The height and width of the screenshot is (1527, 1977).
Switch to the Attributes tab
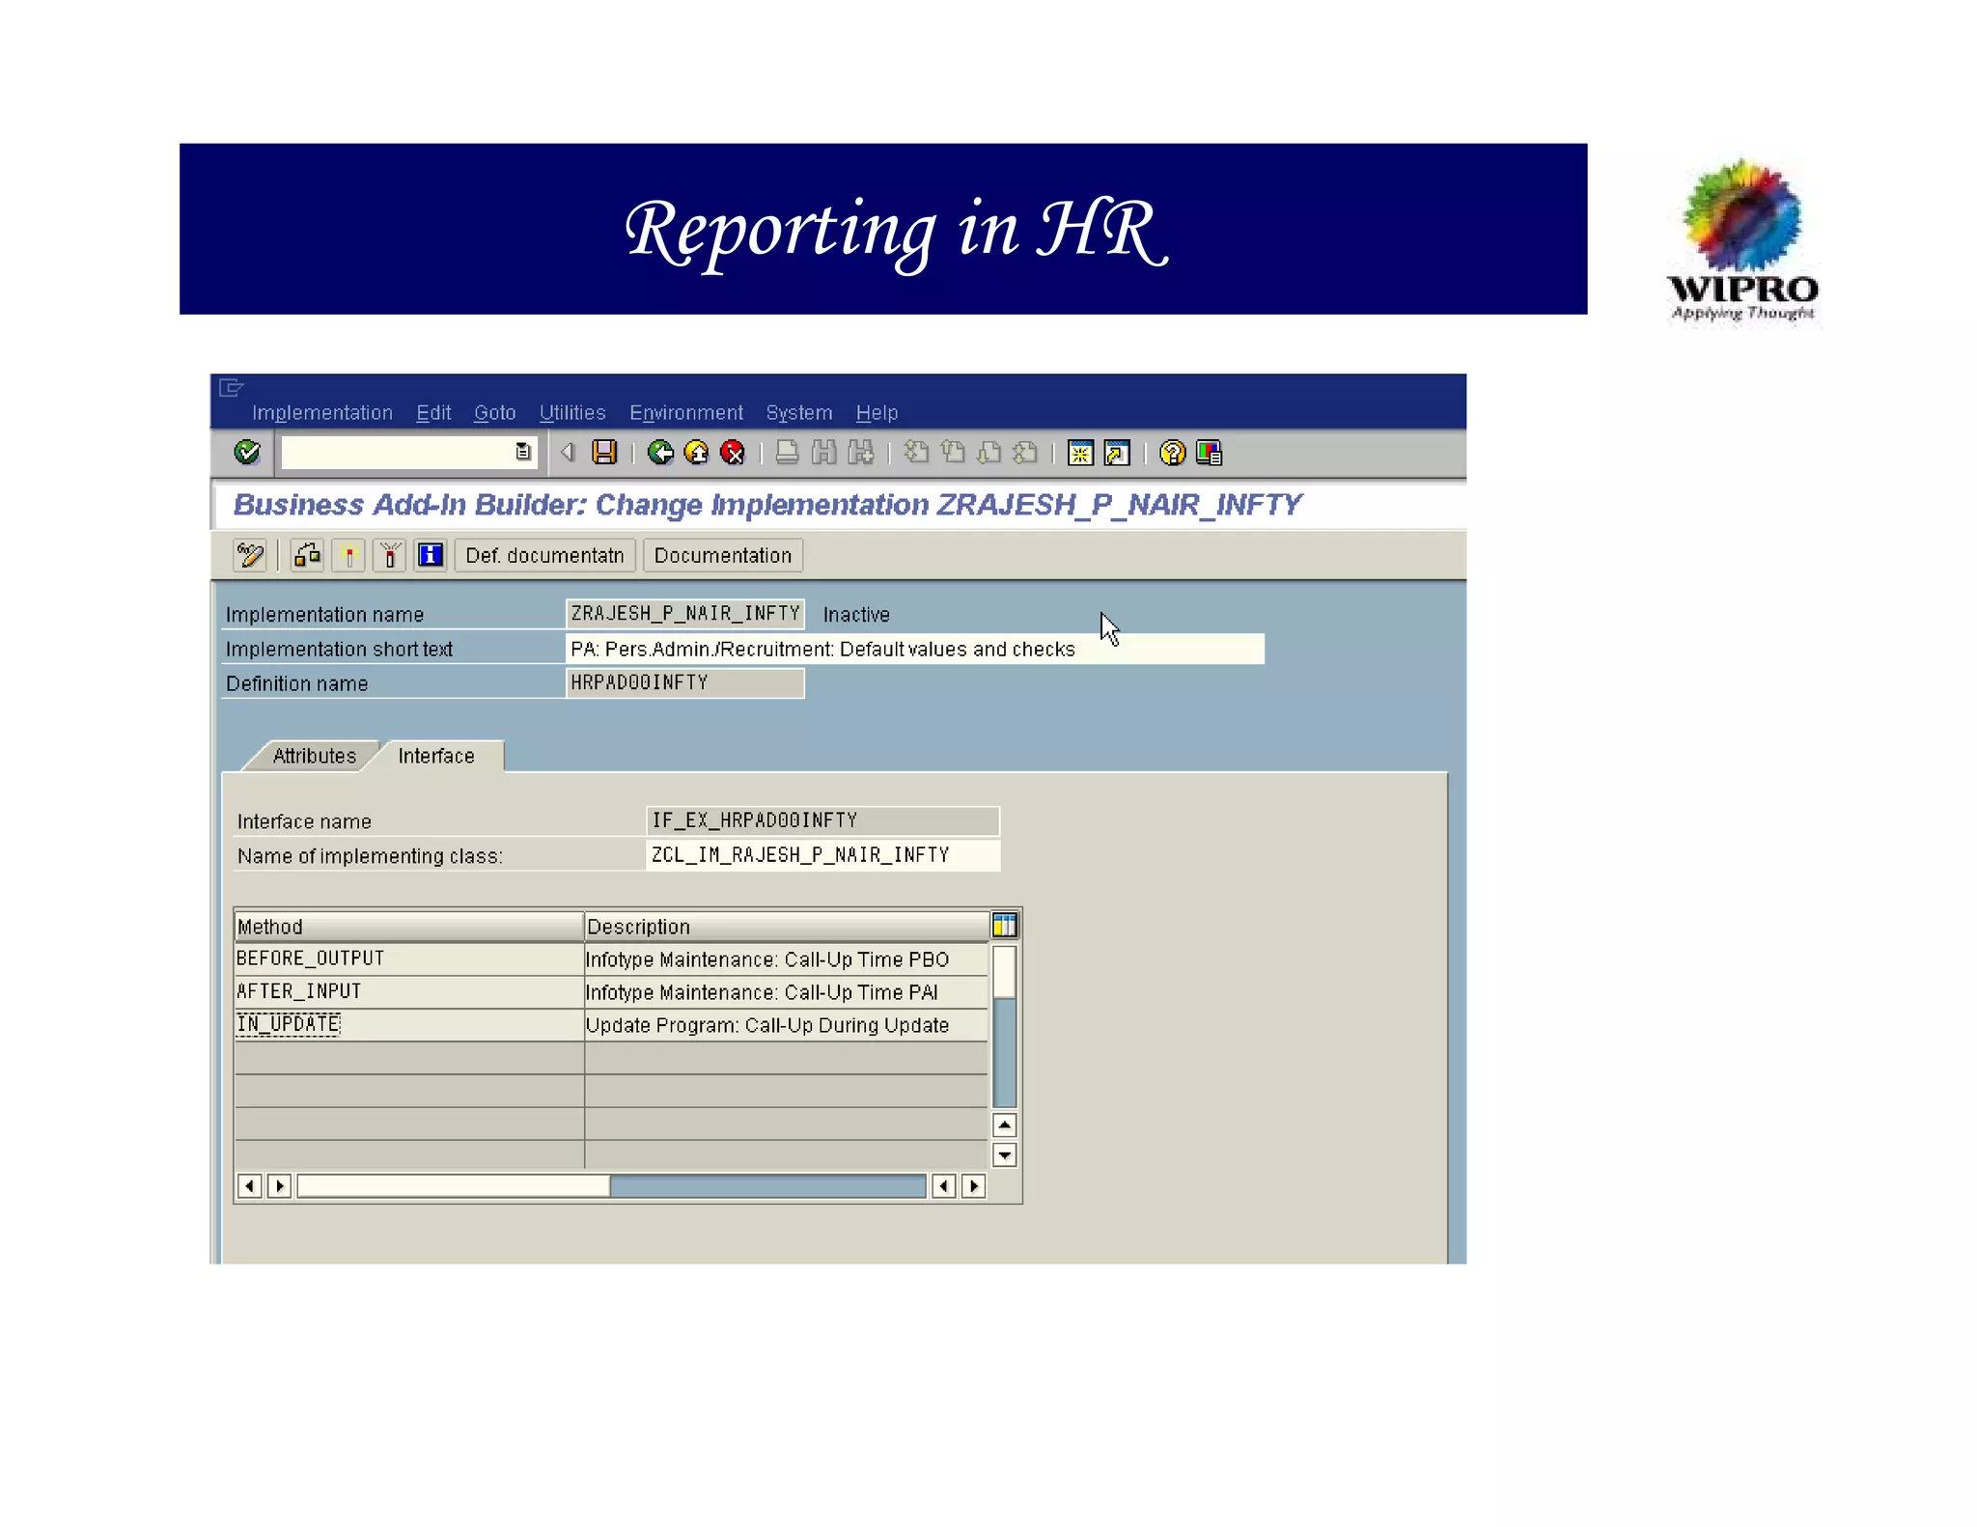(x=314, y=756)
